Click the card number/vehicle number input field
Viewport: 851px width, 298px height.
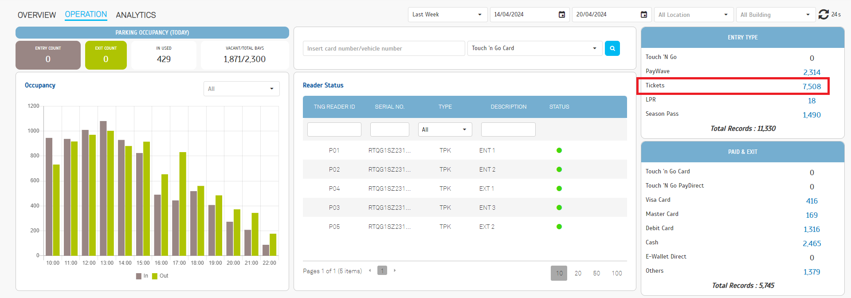pyautogui.click(x=384, y=48)
